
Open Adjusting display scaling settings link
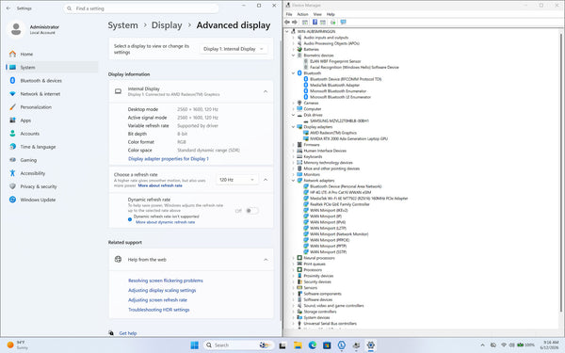pos(162,290)
